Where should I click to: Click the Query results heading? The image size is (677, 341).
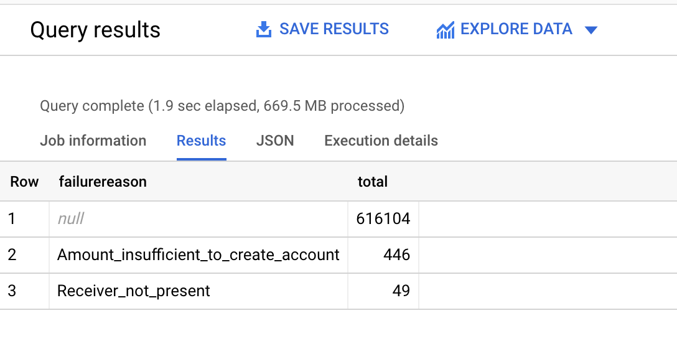95,30
